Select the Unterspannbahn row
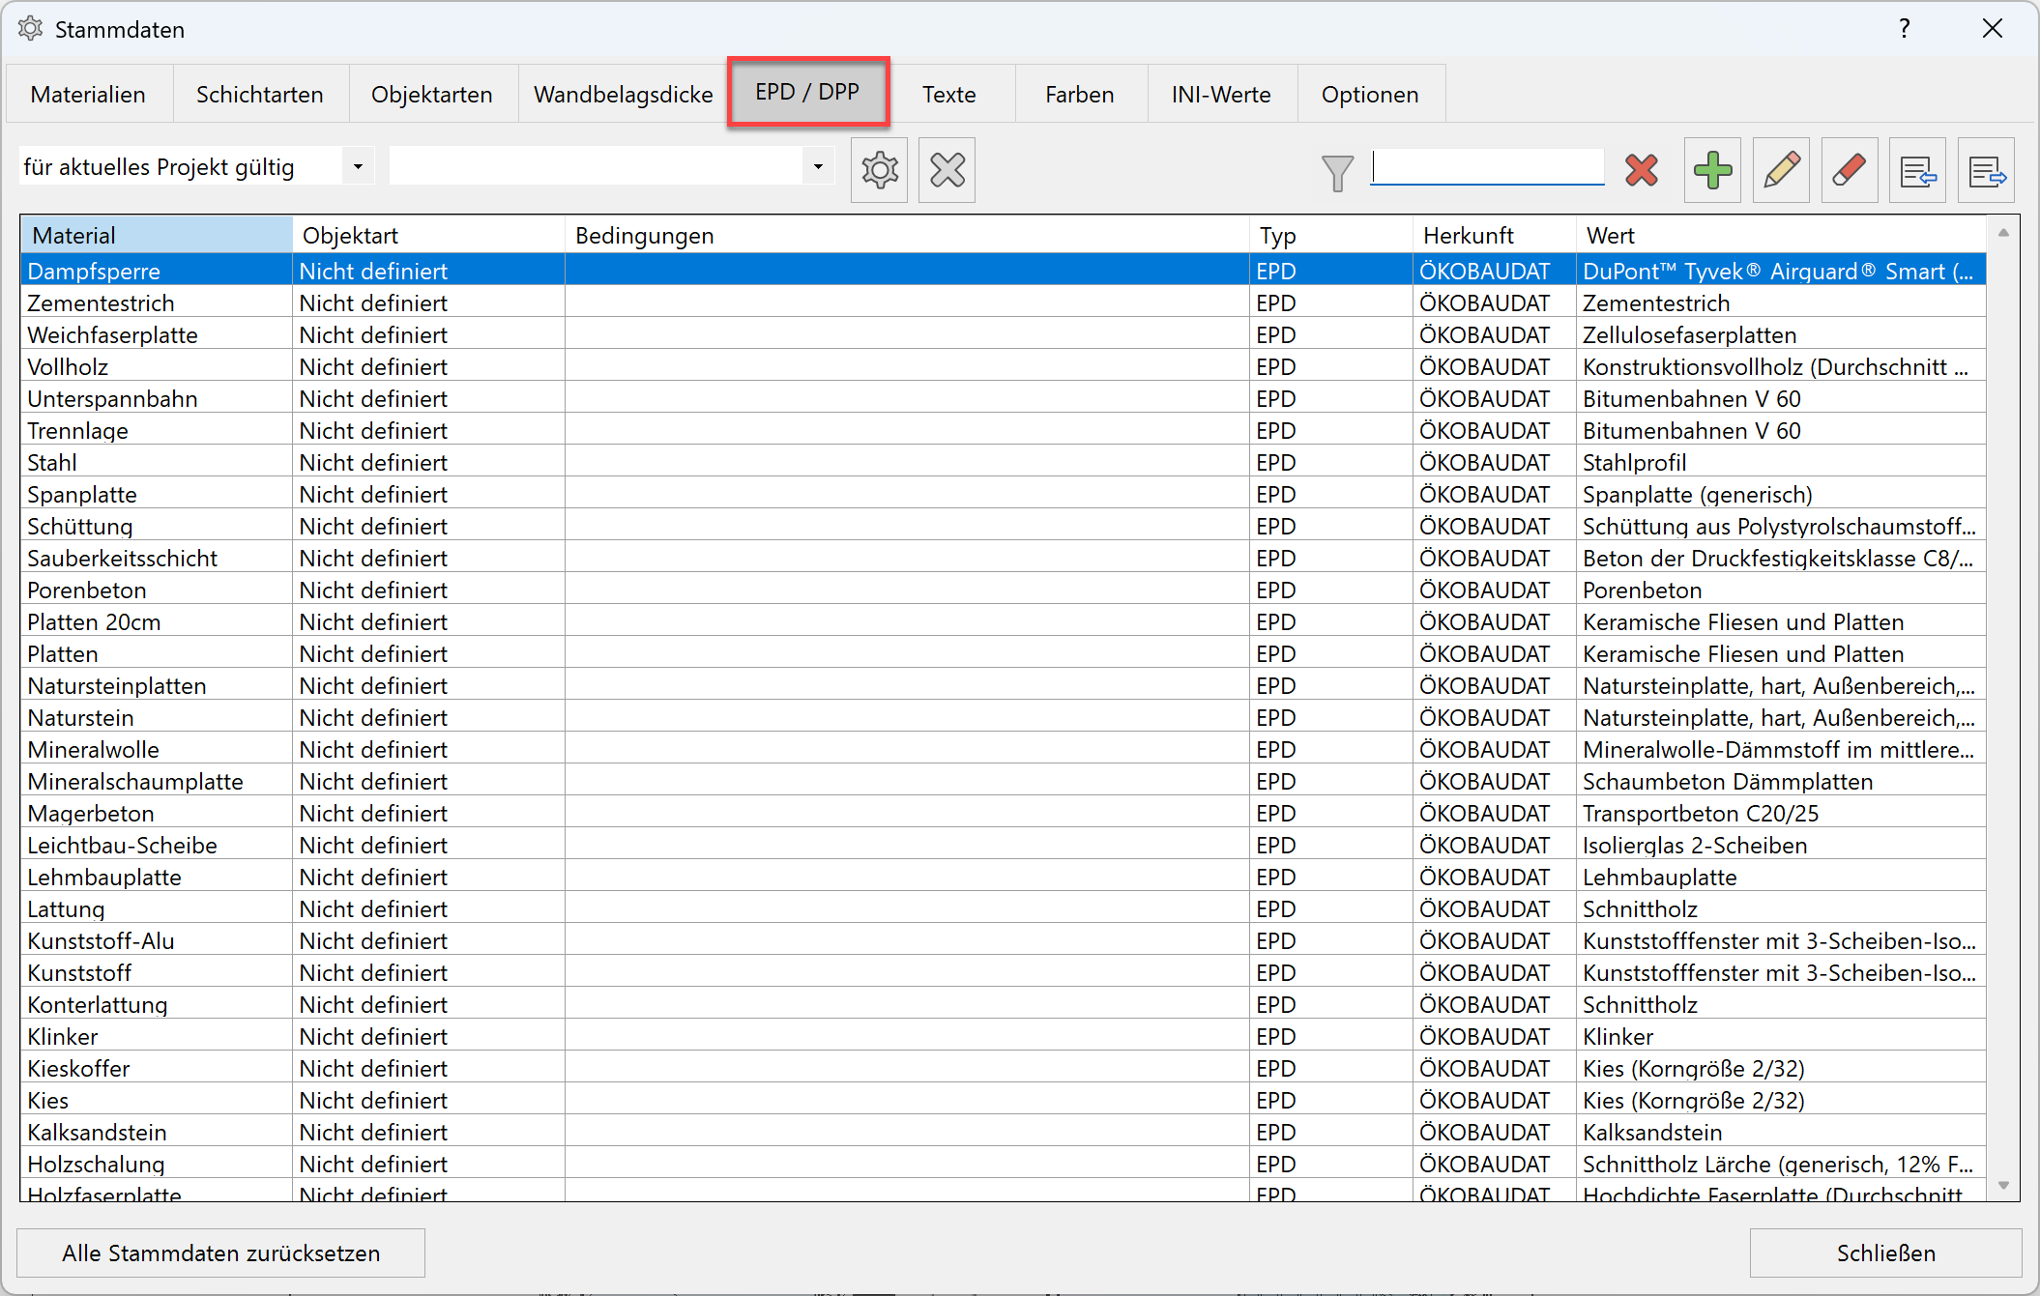This screenshot has width=2040, height=1296. pos(1004,399)
